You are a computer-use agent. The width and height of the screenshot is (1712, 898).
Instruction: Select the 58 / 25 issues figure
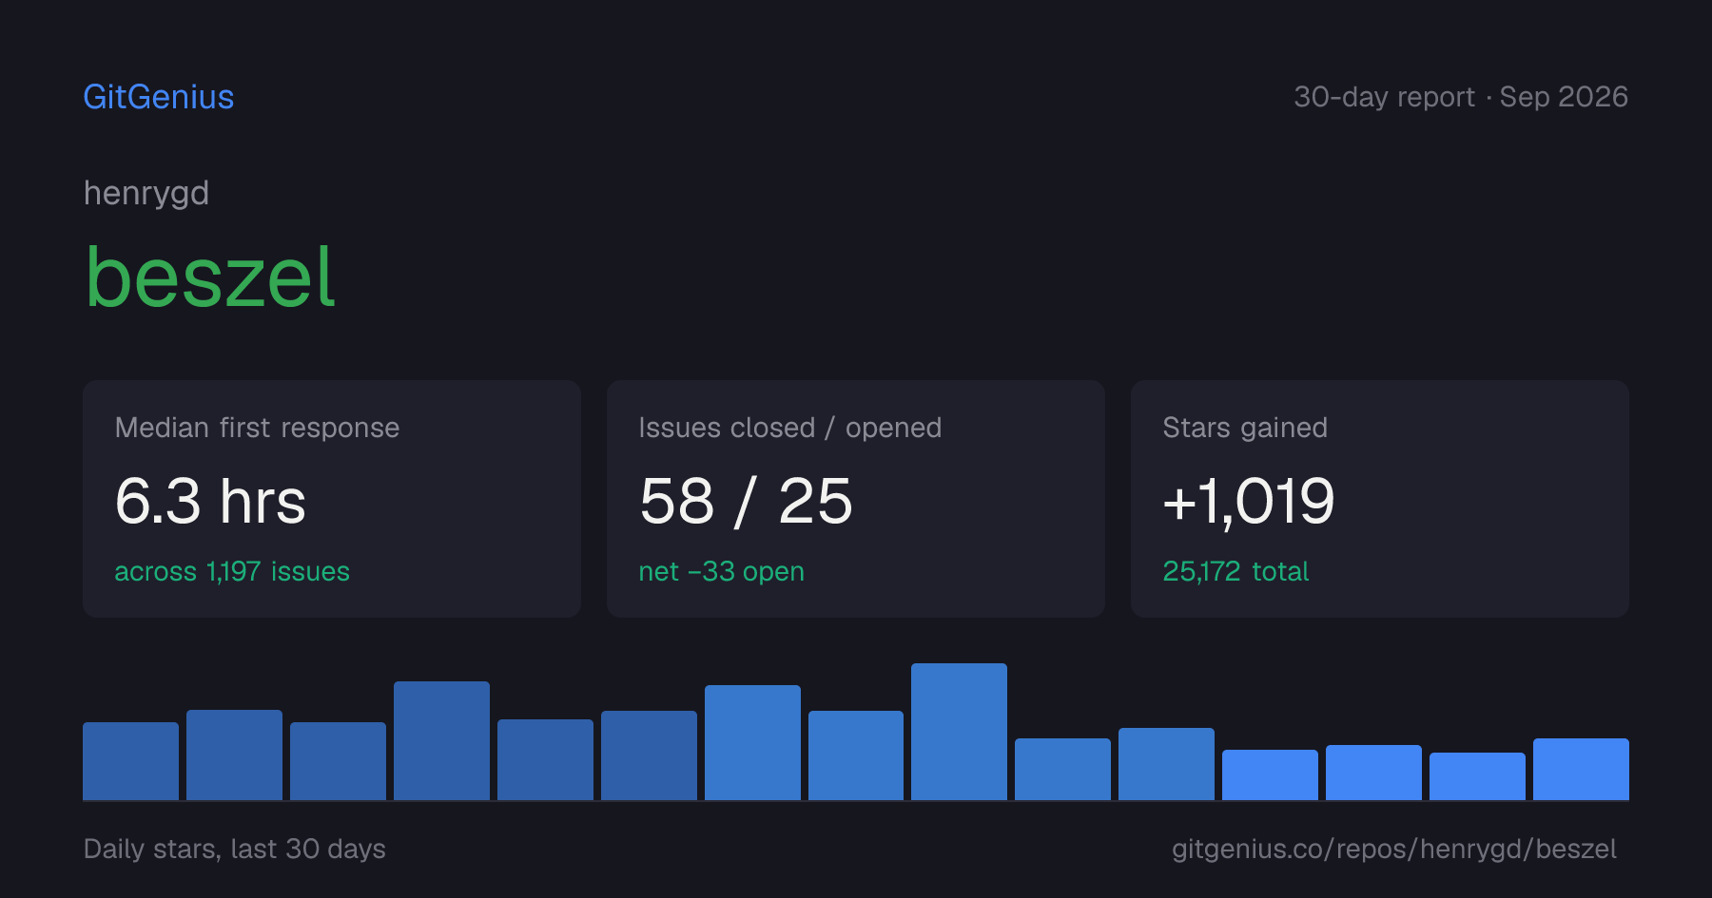(746, 501)
